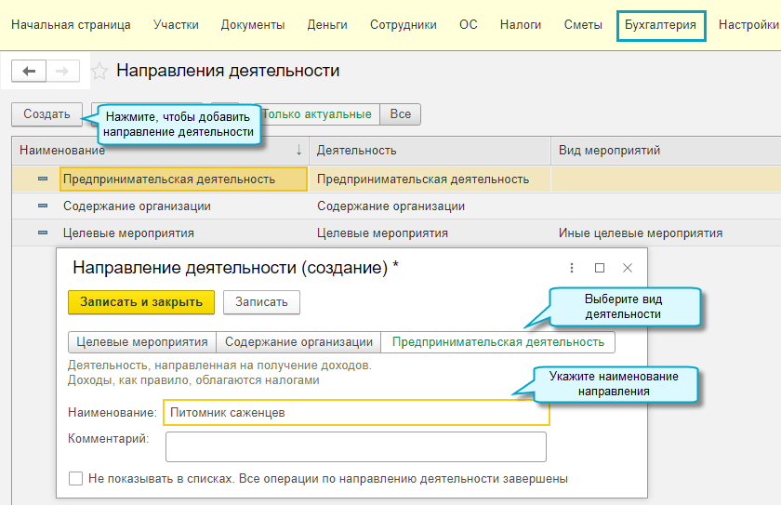Choose 'Содержание организации' activity type
The width and height of the screenshot is (781, 505).
(x=299, y=342)
